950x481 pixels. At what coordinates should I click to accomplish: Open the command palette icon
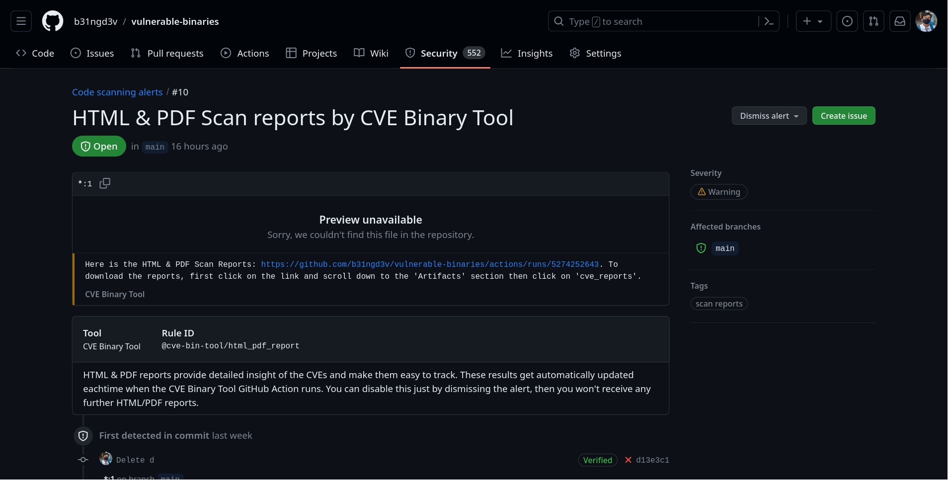pos(769,21)
